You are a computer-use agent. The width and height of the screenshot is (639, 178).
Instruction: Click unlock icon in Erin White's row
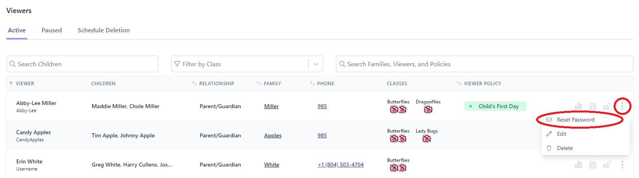[x=607, y=165]
